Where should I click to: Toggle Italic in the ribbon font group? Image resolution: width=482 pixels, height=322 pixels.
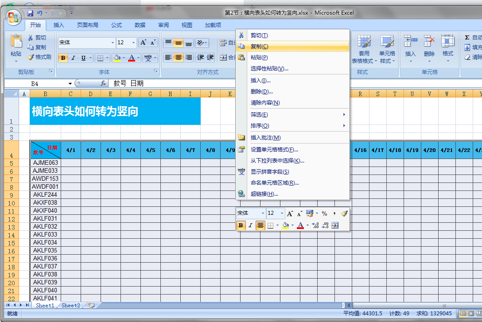(x=73, y=58)
